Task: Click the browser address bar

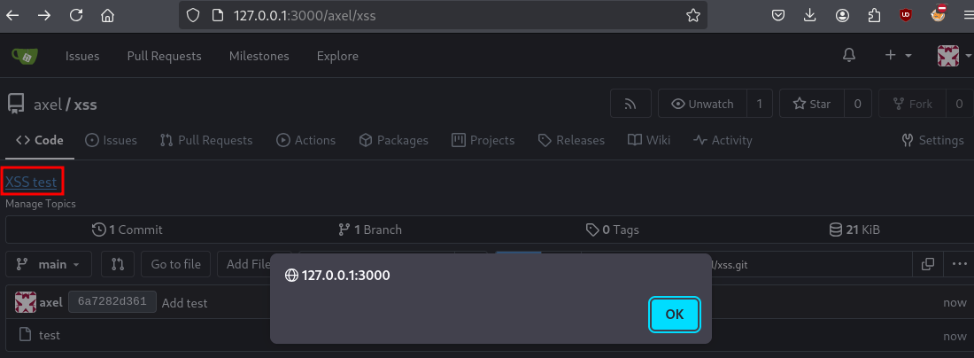Action: (443, 15)
